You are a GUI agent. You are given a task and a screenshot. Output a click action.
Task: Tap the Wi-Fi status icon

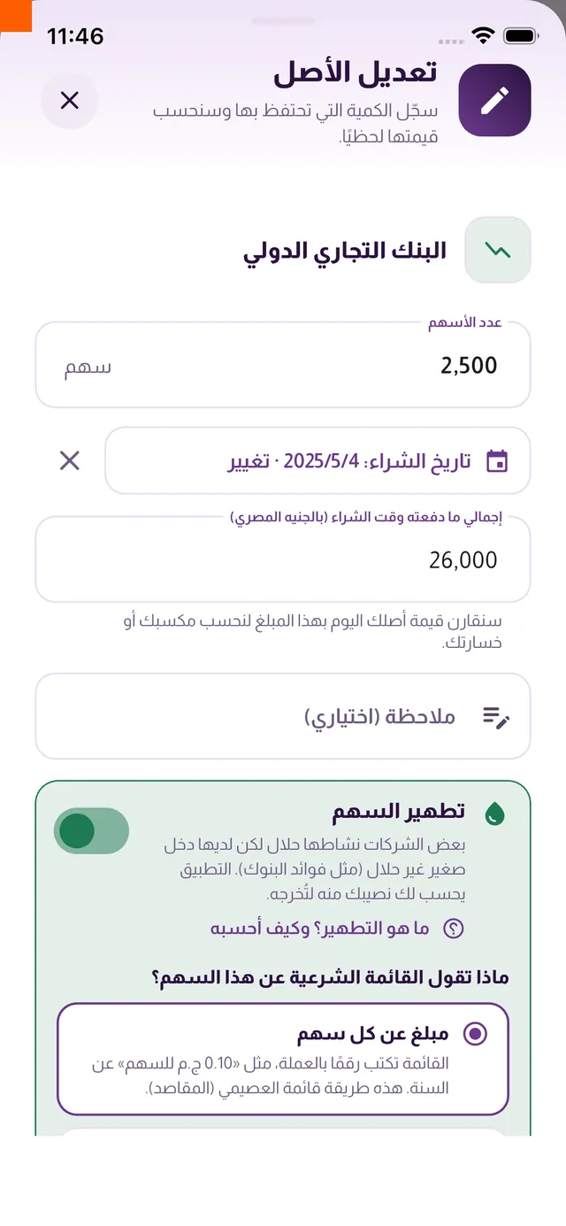point(483,35)
